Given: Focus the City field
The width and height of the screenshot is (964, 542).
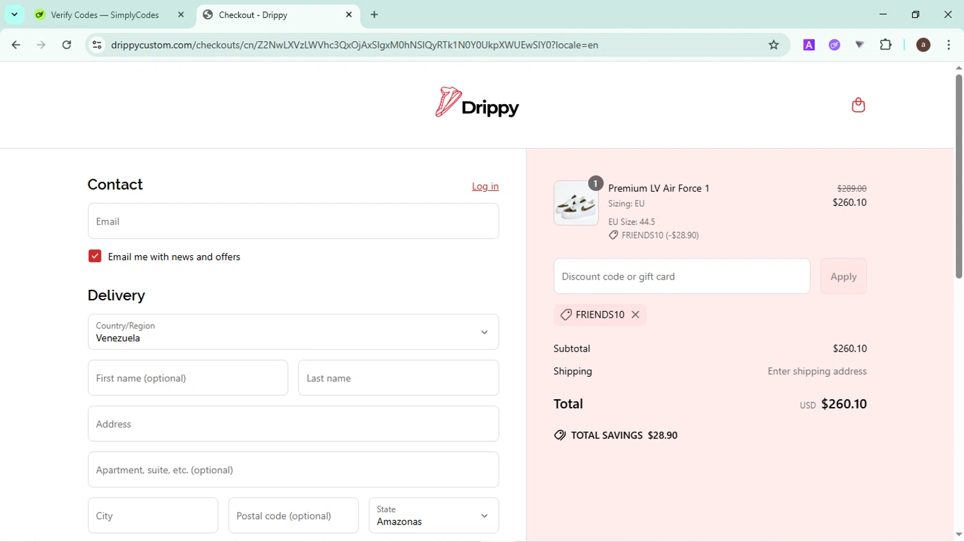Looking at the screenshot, I should pos(153,516).
